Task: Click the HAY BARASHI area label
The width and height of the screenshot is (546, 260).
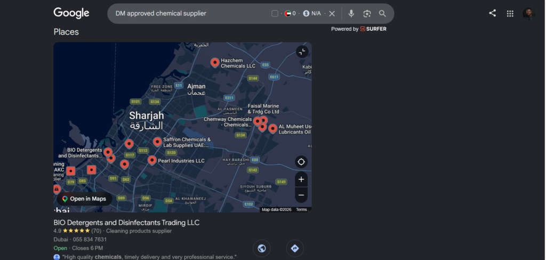Action: click(x=236, y=162)
